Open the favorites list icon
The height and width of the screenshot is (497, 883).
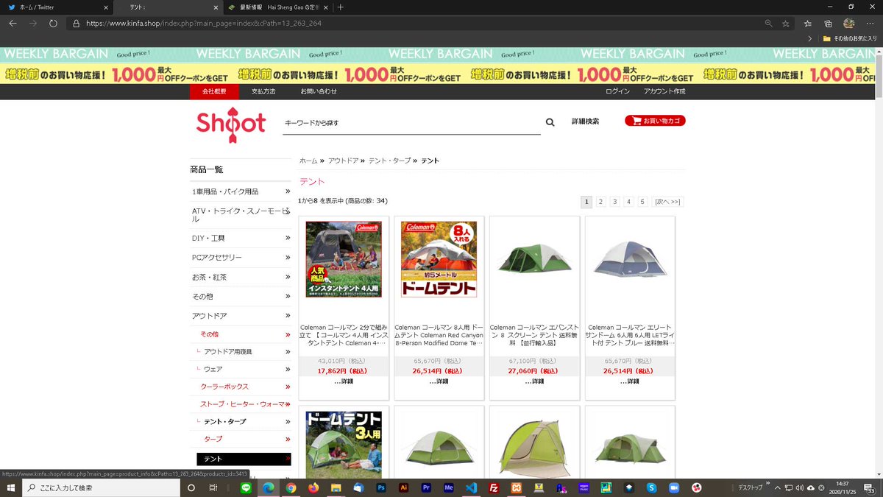(x=808, y=23)
